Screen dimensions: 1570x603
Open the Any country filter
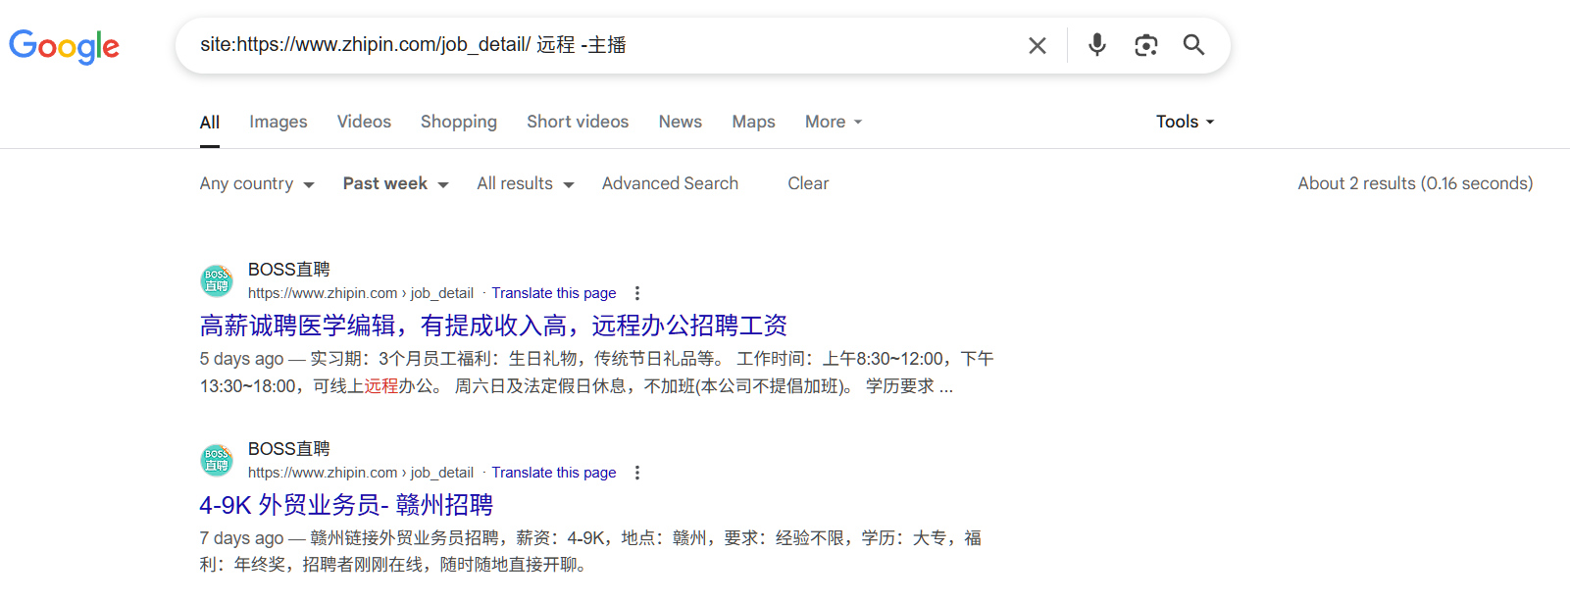click(257, 183)
